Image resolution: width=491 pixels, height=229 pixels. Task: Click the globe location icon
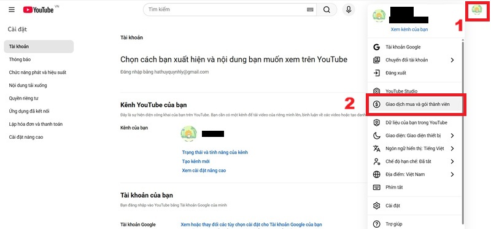pyautogui.click(x=376, y=174)
